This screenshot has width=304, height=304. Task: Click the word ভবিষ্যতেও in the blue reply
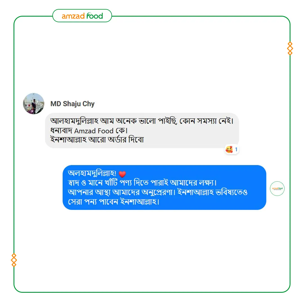click(x=232, y=192)
